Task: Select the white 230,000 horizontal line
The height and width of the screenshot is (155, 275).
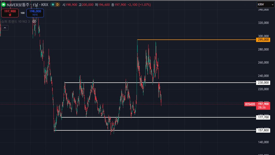Action: point(160,82)
